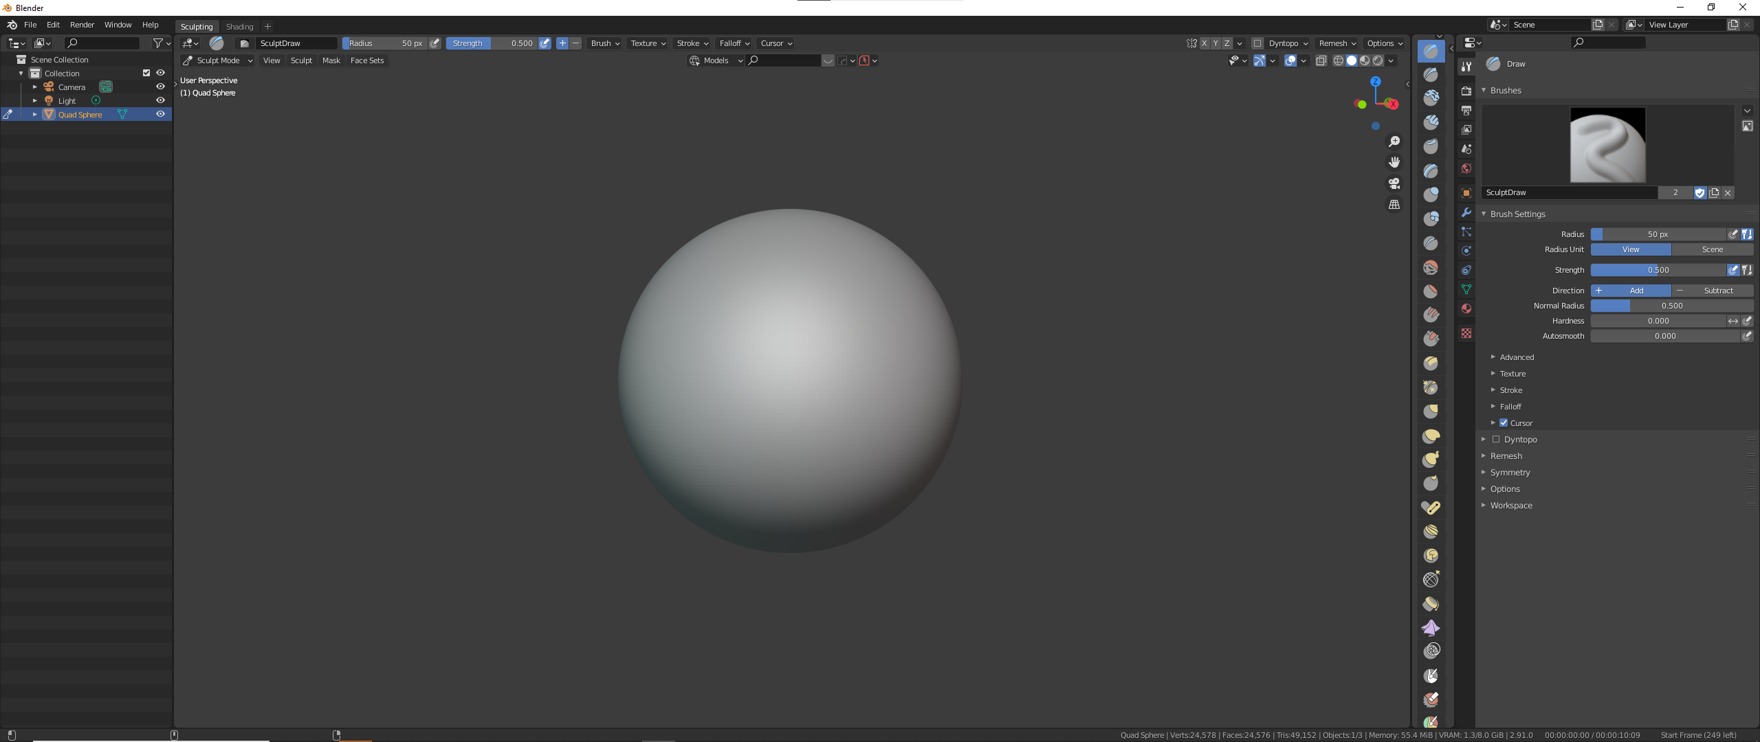Select the Clay sculpt brush
The height and width of the screenshot is (742, 1760).
[1431, 98]
